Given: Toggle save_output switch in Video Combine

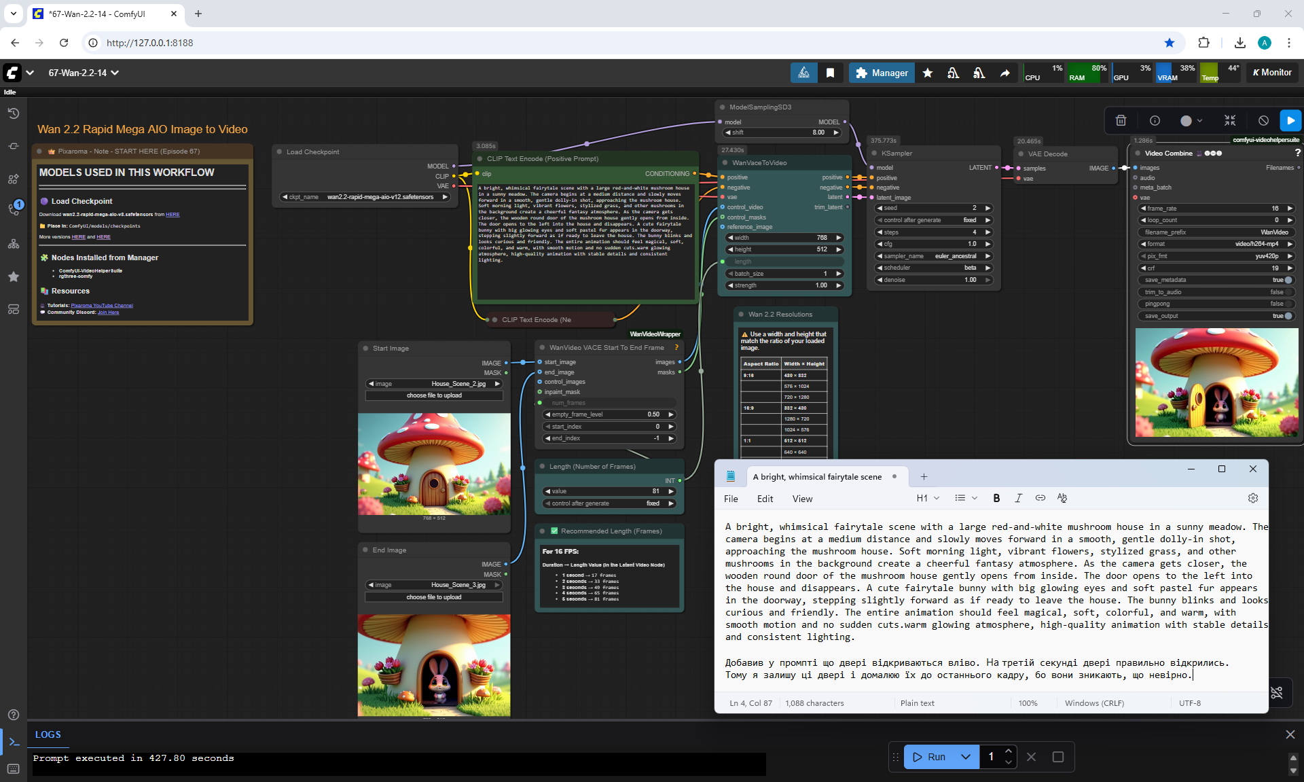Looking at the screenshot, I should 1287,316.
